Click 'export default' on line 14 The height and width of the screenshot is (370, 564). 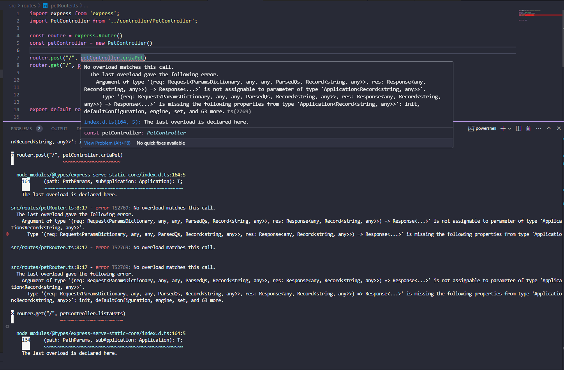pos(51,110)
